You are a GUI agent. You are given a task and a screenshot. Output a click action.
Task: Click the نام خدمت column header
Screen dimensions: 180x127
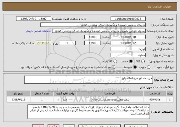[110, 94]
